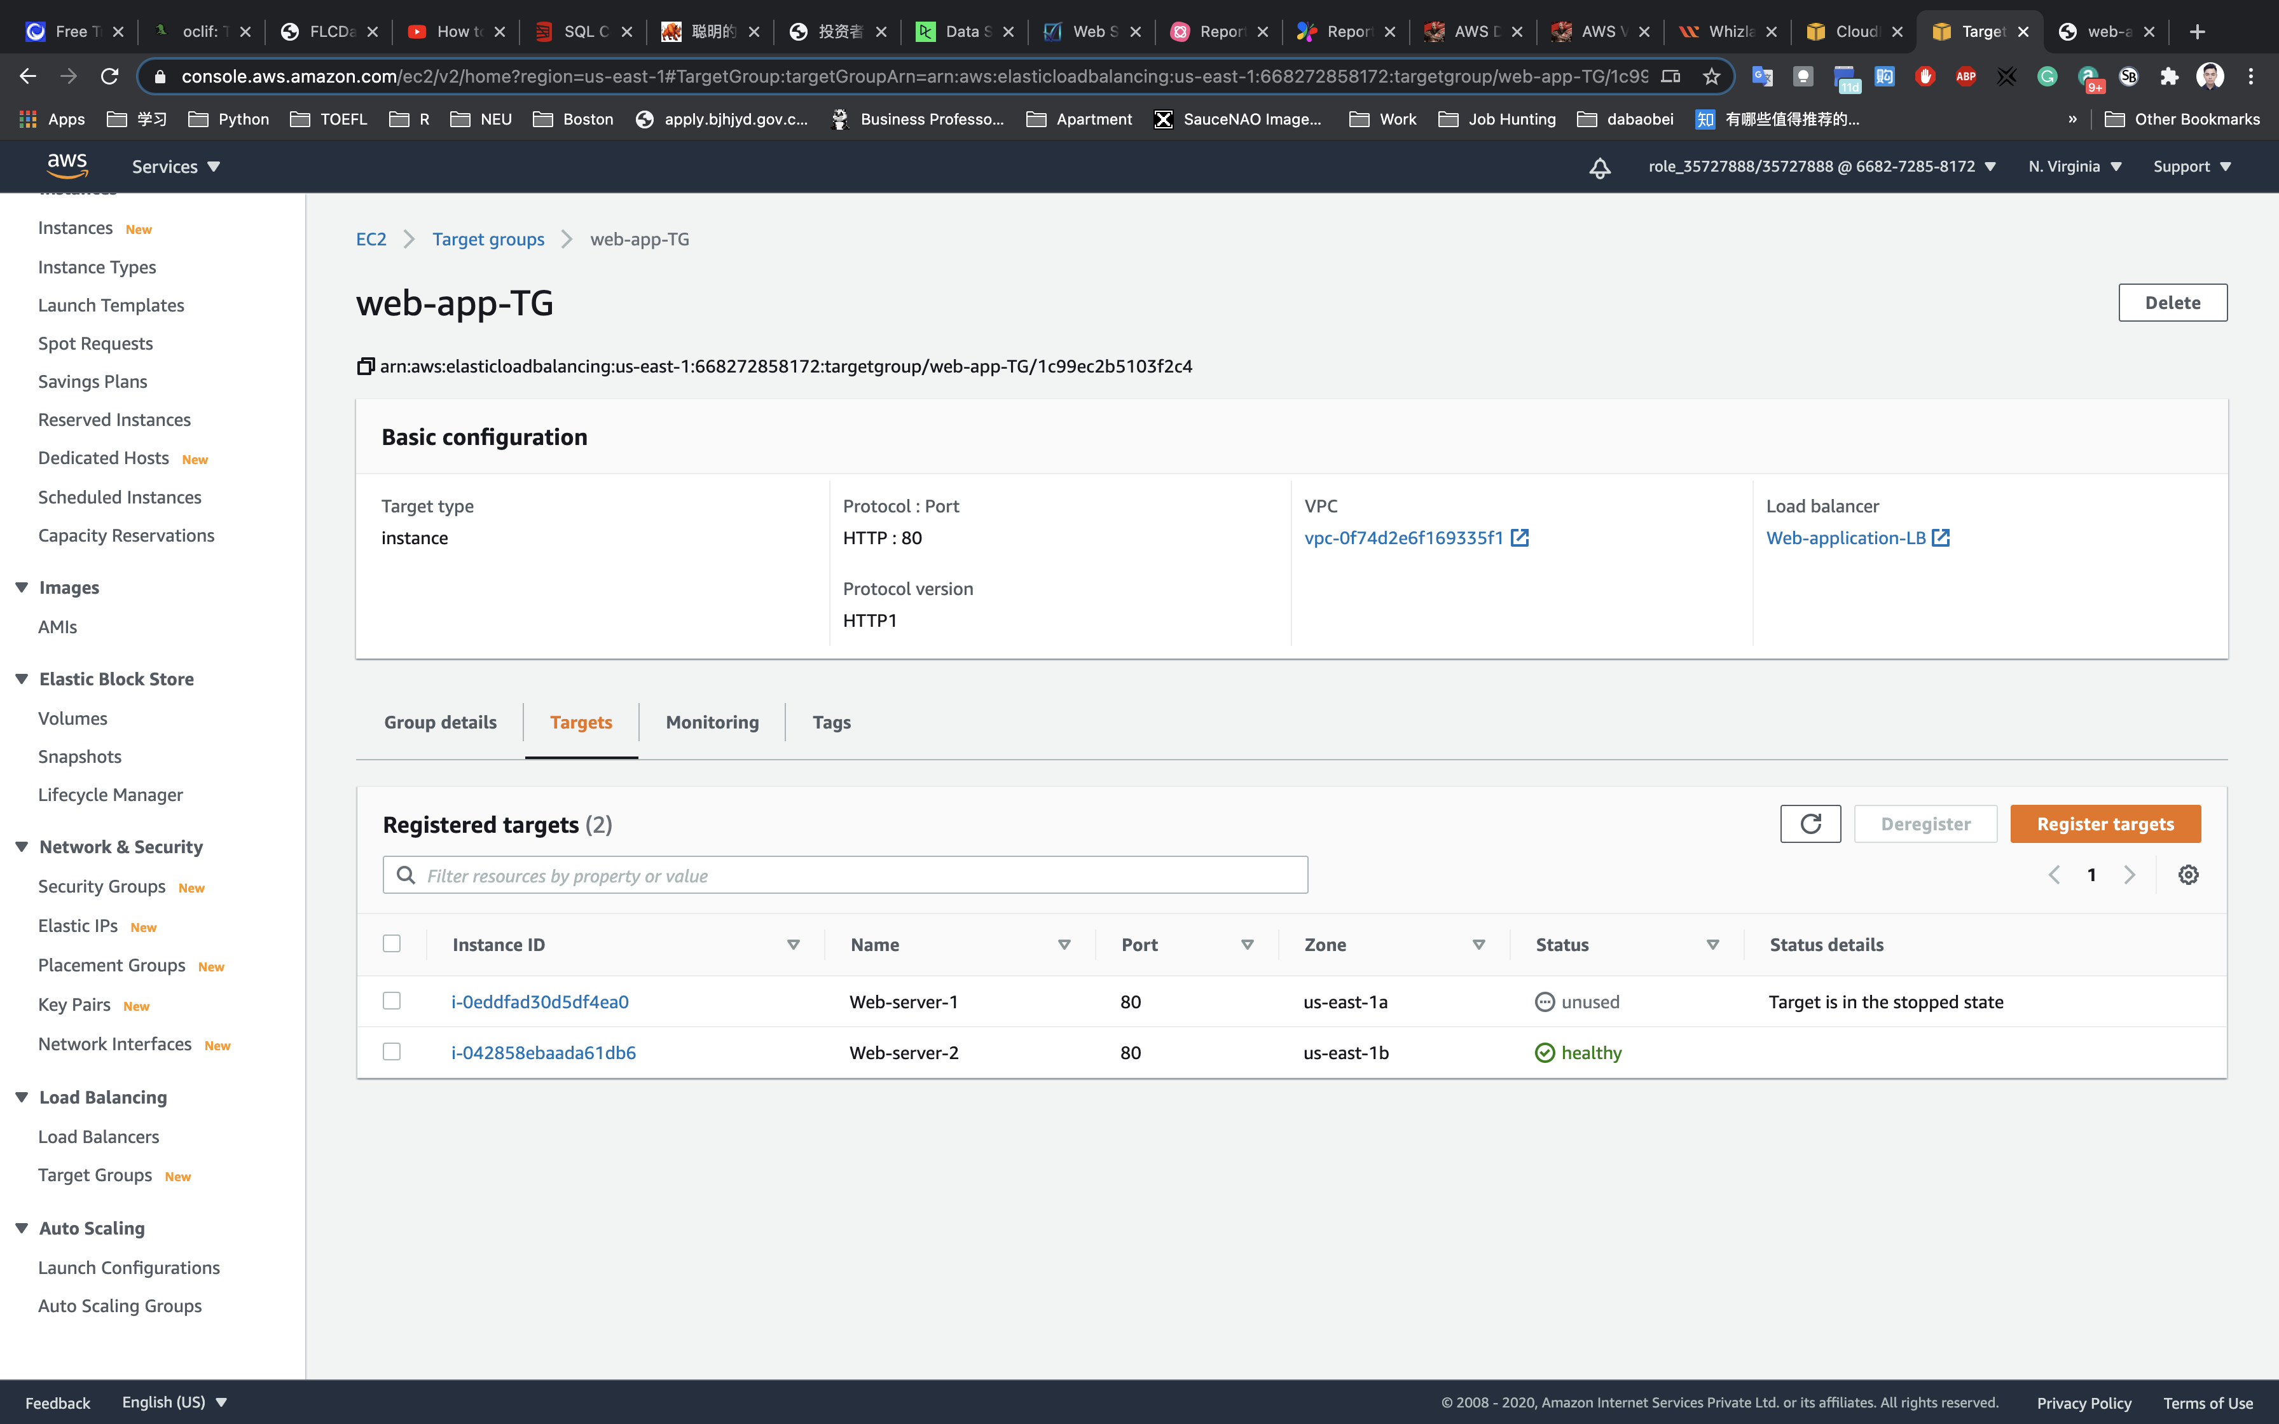Reload the browser page
The height and width of the screenshot is (1424, 2279).
click(109, 76)
